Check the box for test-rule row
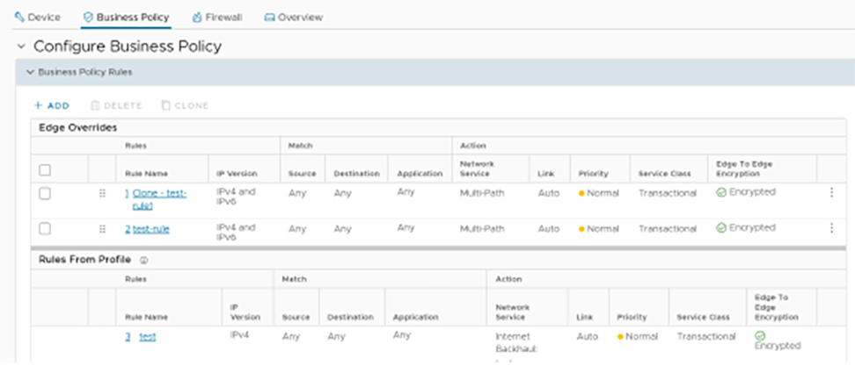855x373 pixels. pos(45,228)
